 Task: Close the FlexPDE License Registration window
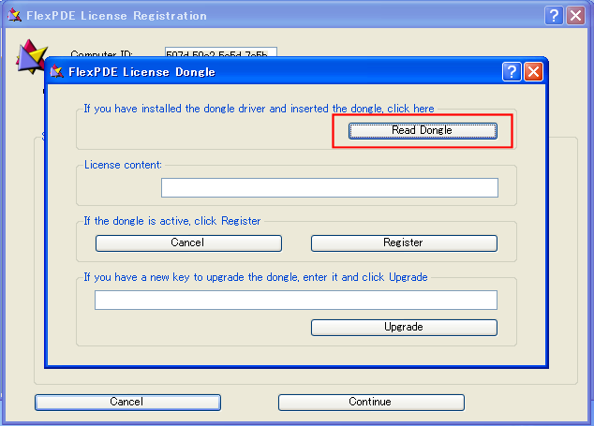click(575, 16)
